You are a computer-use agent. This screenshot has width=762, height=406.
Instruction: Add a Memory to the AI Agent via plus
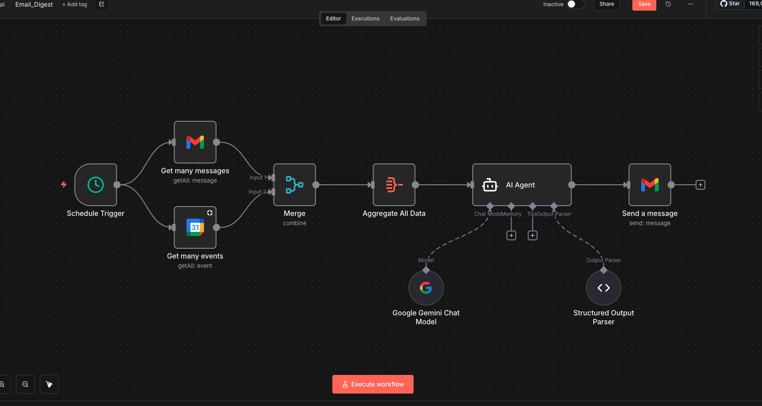tap(511, 235)
